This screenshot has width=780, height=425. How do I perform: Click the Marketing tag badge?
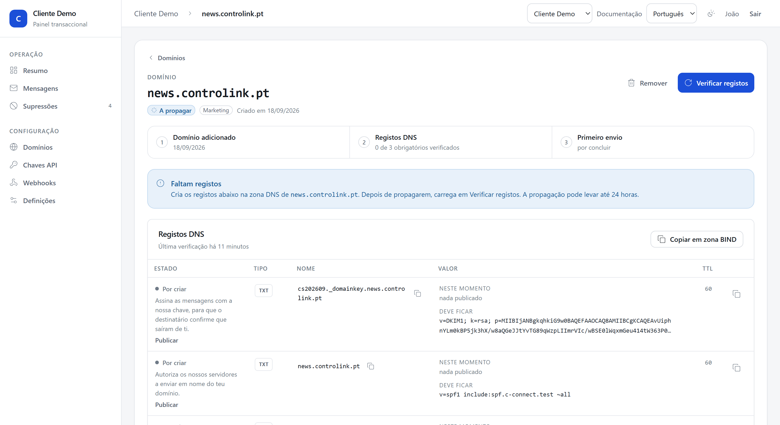[x=216, y=110]
